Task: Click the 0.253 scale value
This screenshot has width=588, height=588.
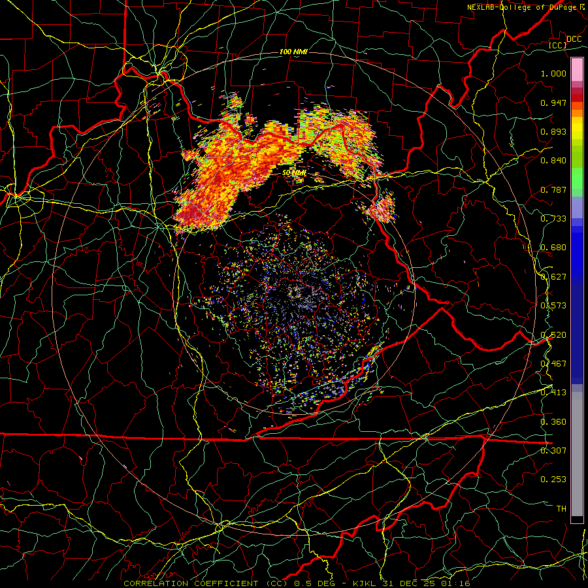Action: coord(553,480)
